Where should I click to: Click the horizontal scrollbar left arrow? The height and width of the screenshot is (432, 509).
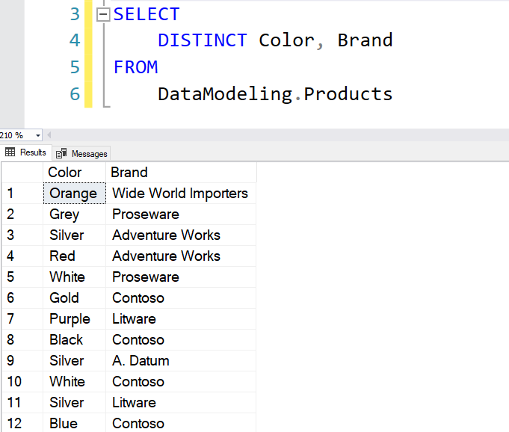(49, 135)
